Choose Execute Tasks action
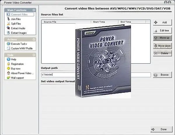Image resolution: width=175 pixels, height=135 pixels. click(19, 44)
